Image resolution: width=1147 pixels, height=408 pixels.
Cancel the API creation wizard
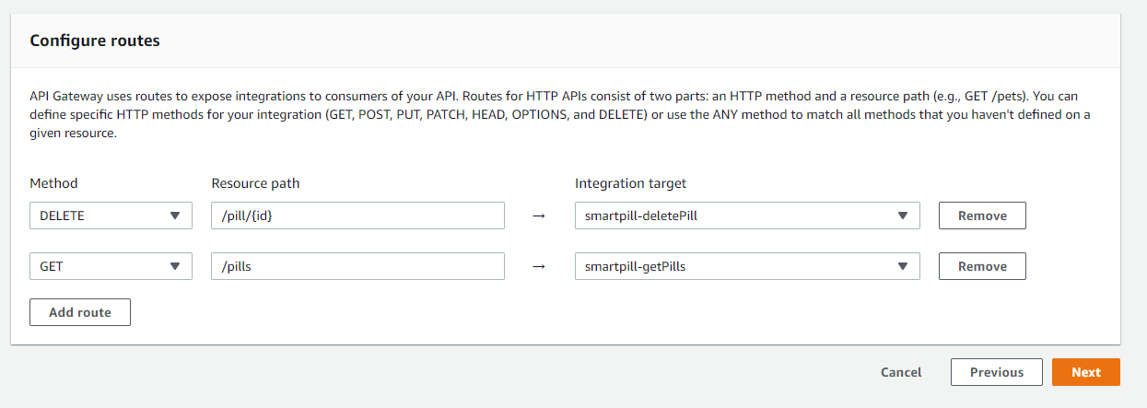[901, 372]
